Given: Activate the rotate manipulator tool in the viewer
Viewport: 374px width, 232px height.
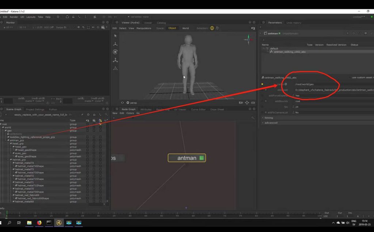Looking at the screenshot, I should point(115,52).
